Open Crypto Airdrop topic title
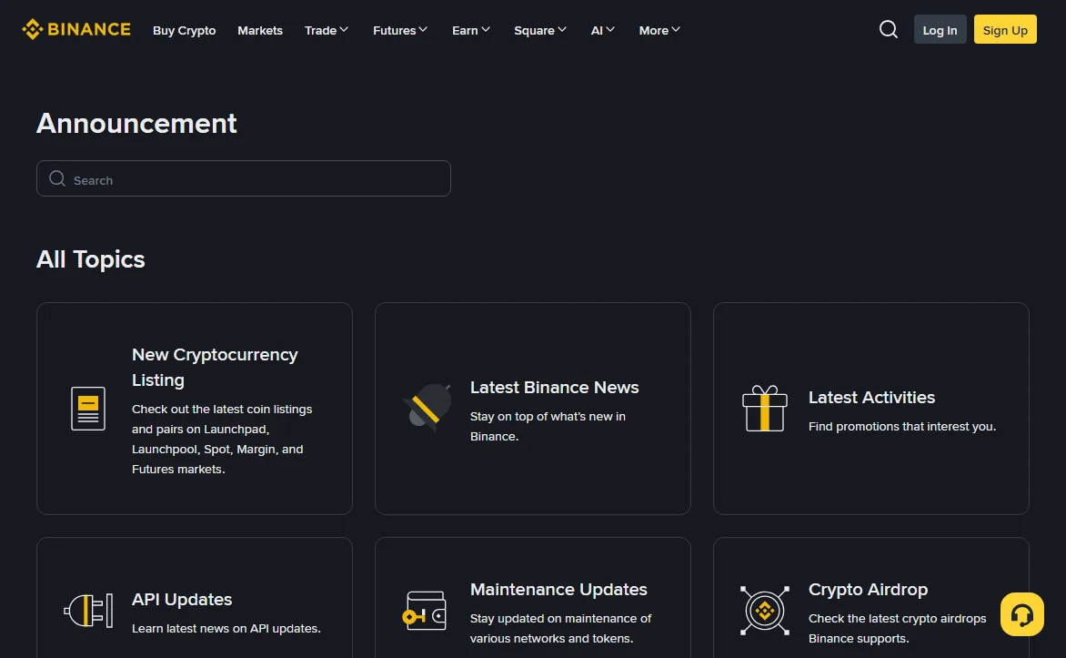The height and width of the screenshot is (658, 1066). 868,589
